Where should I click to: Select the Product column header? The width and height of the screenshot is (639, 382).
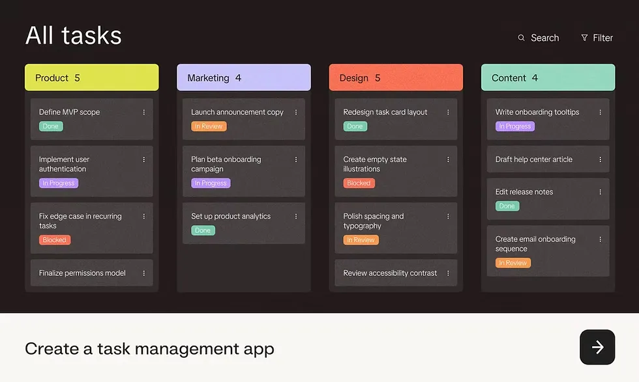tap(92, 77)
